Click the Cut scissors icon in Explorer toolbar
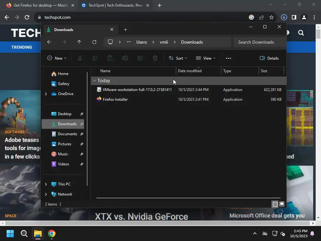Image resolution: width=321 pixels, height=241 pixels. pos(80,58)
